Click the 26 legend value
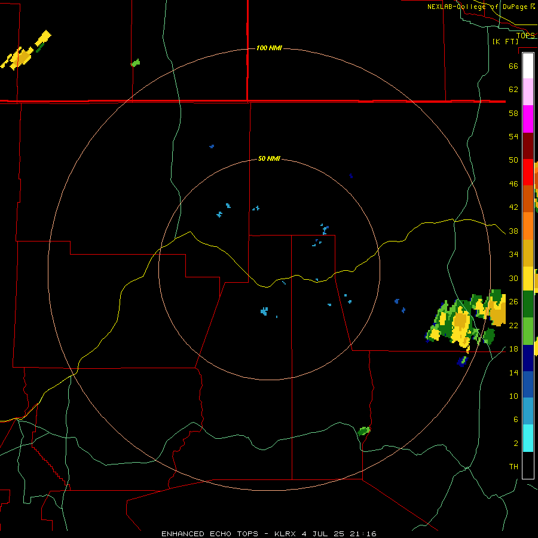 tap(513, 302)
